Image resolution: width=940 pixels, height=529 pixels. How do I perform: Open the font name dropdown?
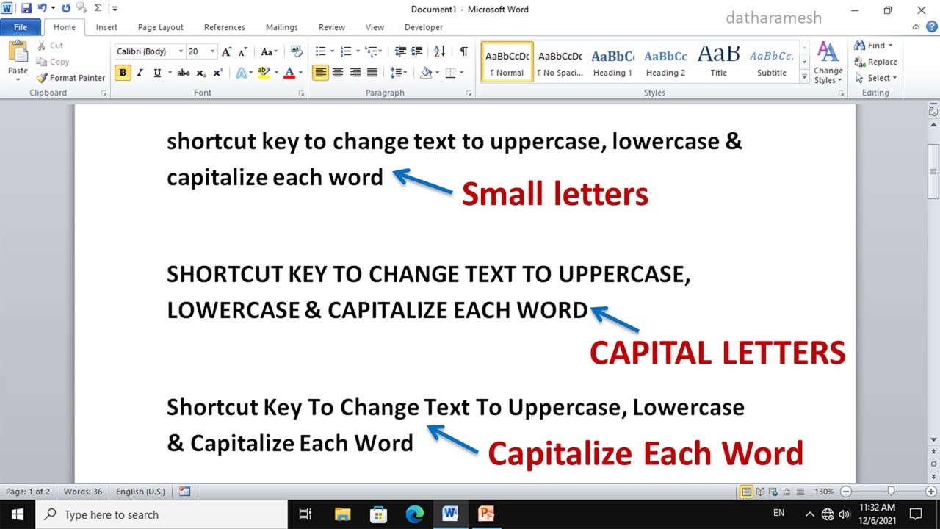point(180,51)
